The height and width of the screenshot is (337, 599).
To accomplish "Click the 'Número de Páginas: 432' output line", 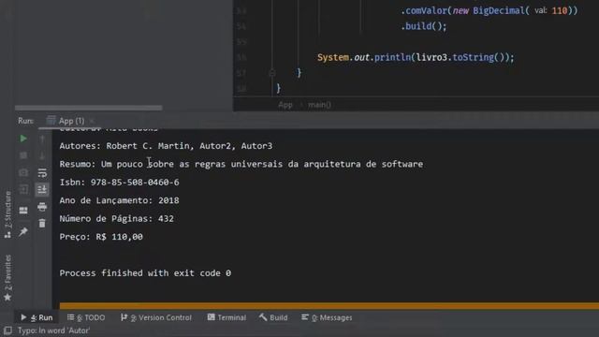I will (116, 218).
